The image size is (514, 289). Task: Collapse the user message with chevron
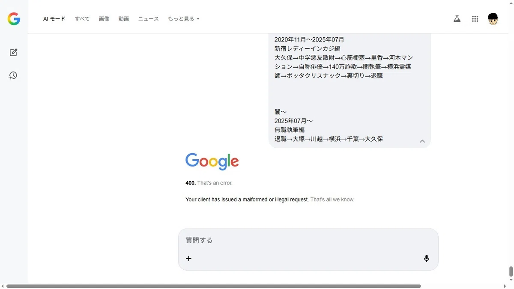point(422,141)
